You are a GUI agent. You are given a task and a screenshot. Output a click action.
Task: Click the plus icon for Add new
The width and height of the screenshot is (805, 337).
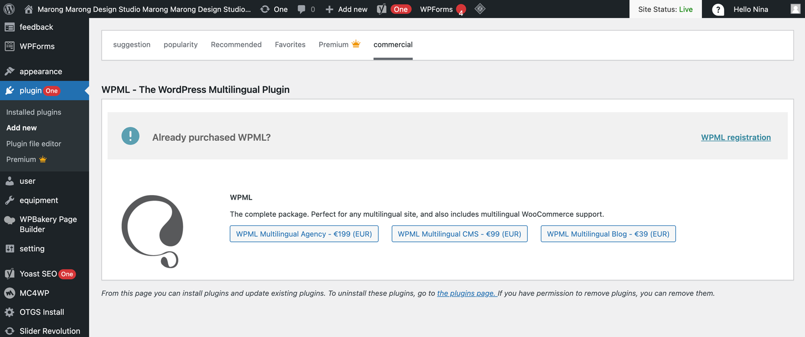(330, 9)
